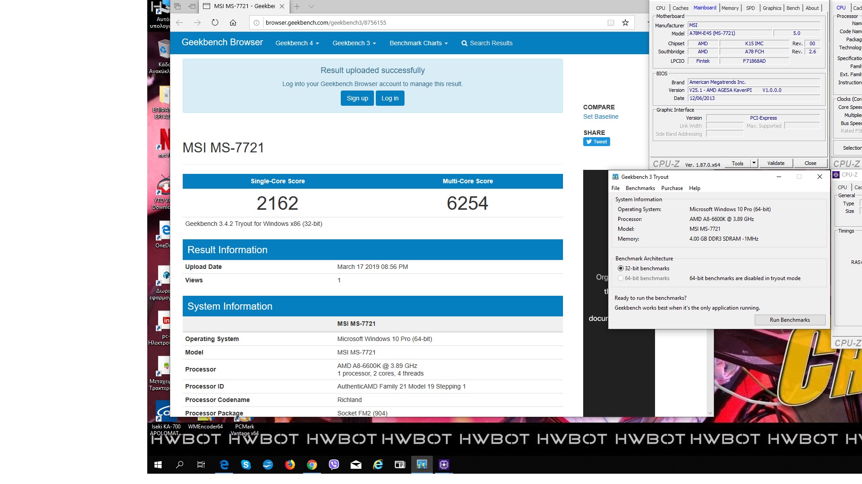Click processor codename value Richland
Screen dimensions: 862x484
coord(349,400)
